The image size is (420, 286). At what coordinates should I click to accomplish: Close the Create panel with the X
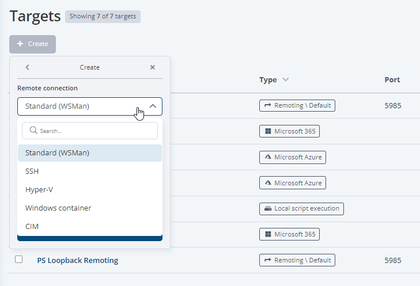point(153,67)
